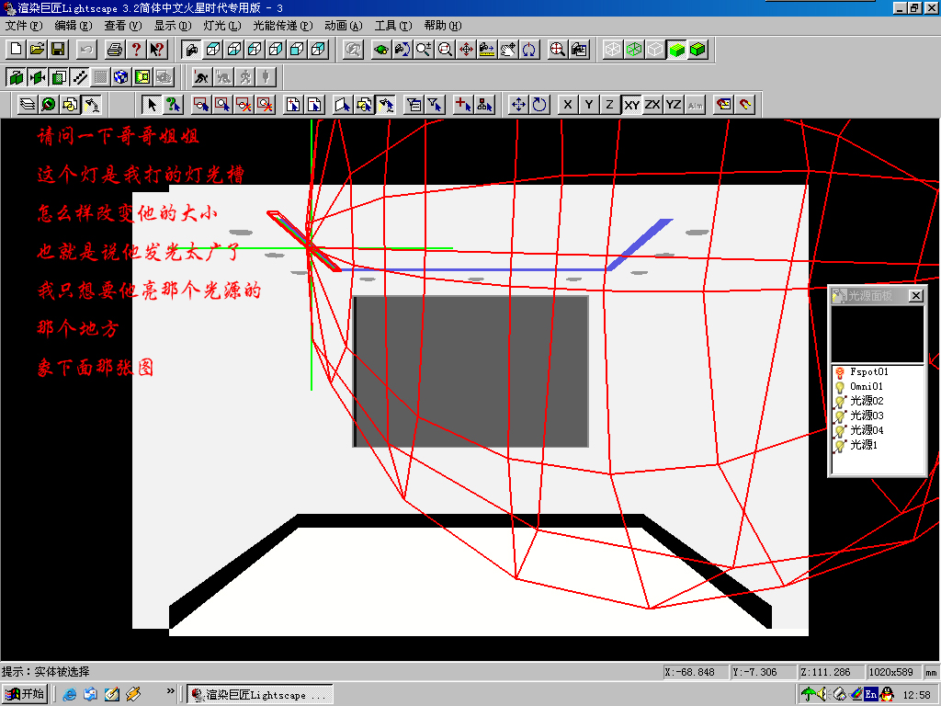Image resolution: width=941 pixels, height=706 pixels.
Task: Activate the blue circular Rotate tool
Action: [x=539, y=105]
